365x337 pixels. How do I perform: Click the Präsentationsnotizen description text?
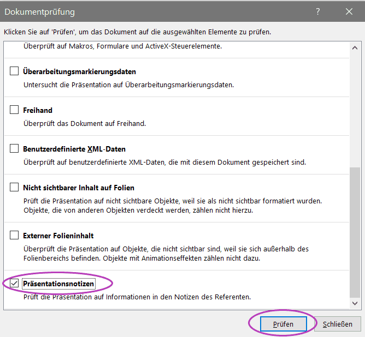coord(137,297)
